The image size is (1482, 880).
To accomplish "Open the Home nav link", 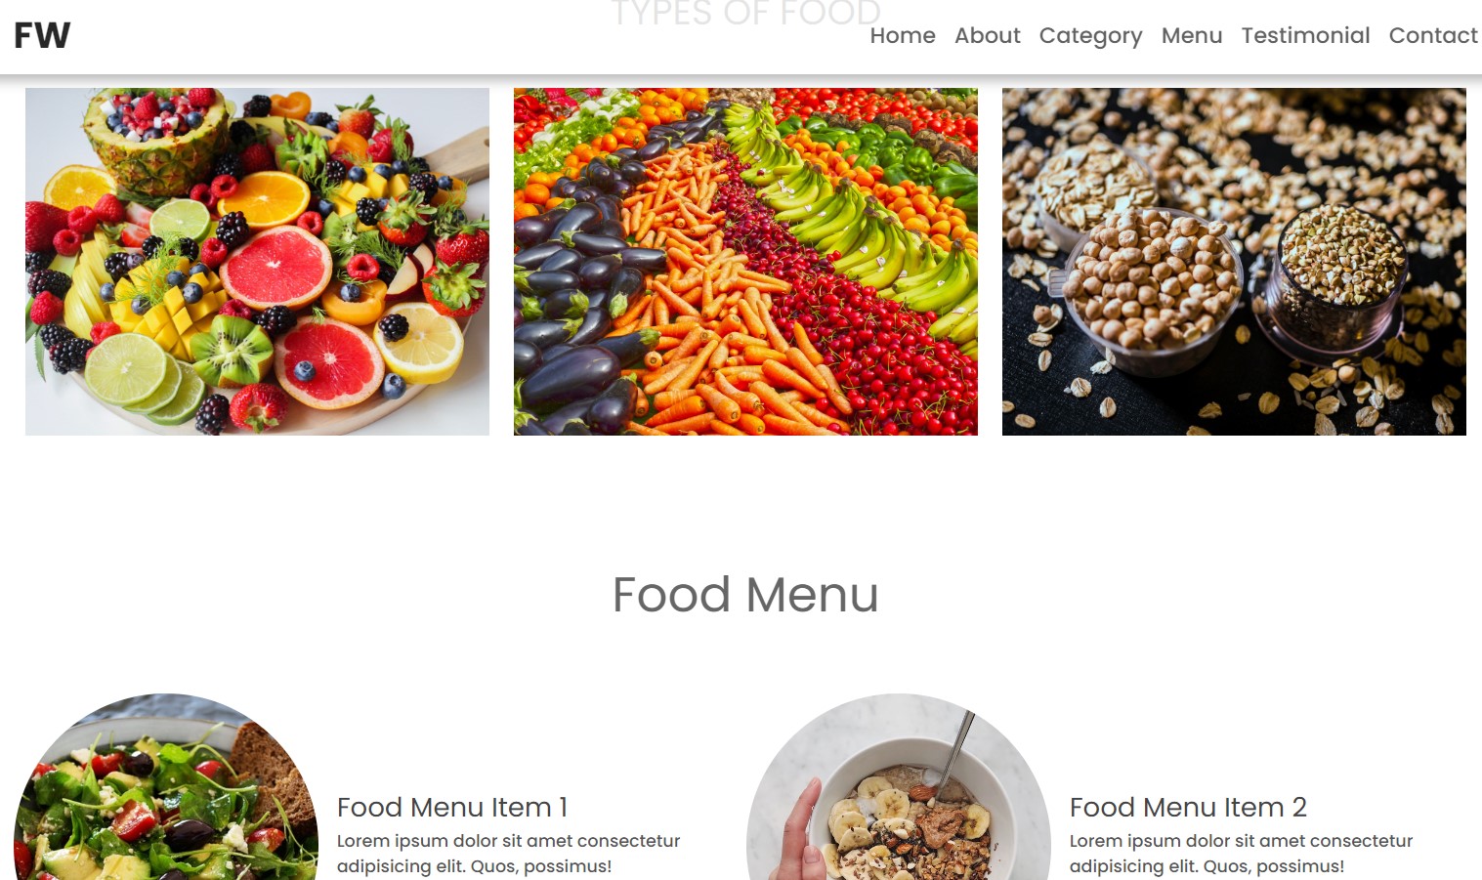I will pyautogui.click(x=903, y=35).
